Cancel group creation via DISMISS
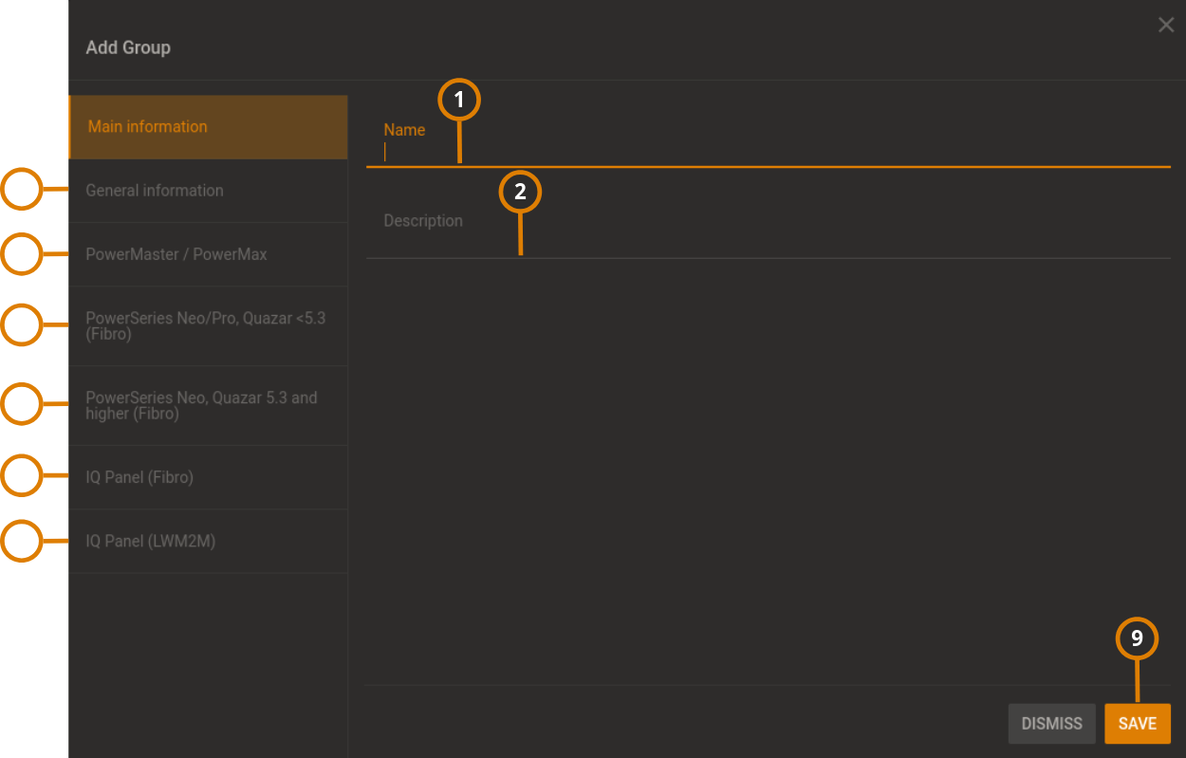The width and height of the screenshot is (1186, 758). (1051, 723)
